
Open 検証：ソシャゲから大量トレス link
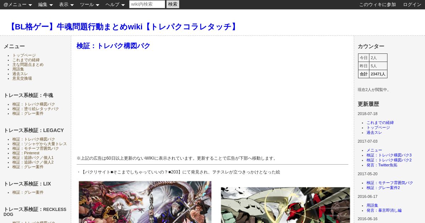point(40,144)
